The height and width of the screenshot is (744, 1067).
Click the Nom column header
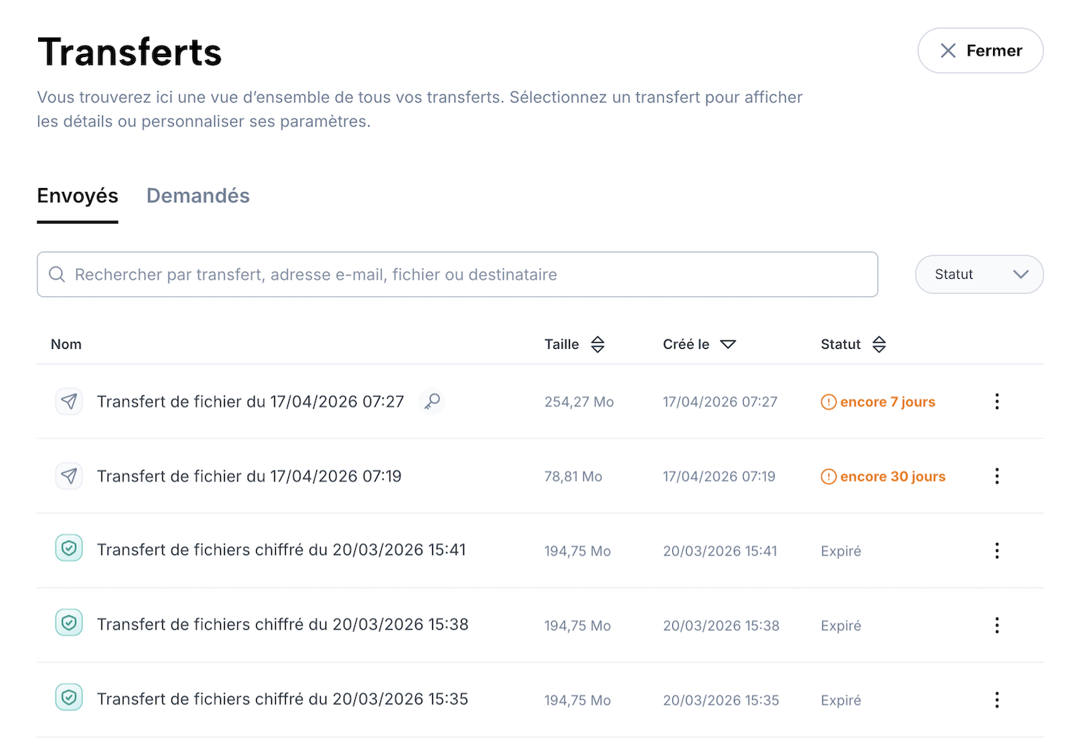click(x=66, y=344)
